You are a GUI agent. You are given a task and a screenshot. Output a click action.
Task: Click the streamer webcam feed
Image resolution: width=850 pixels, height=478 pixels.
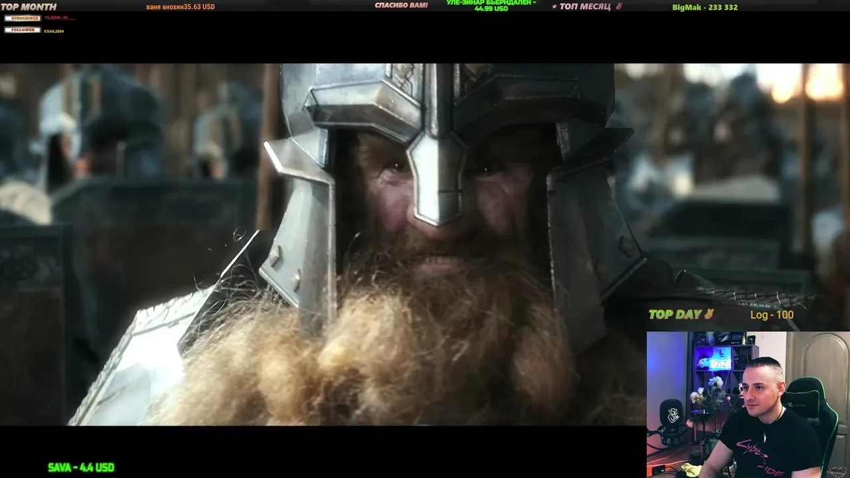[x=748, y=404]
